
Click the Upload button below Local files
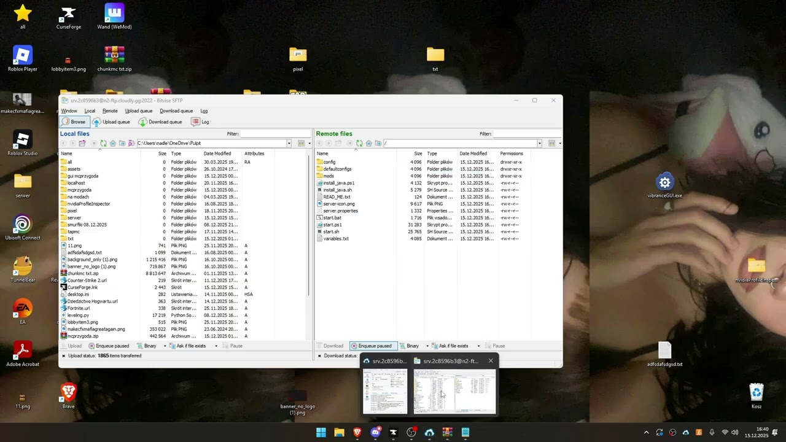71,346
